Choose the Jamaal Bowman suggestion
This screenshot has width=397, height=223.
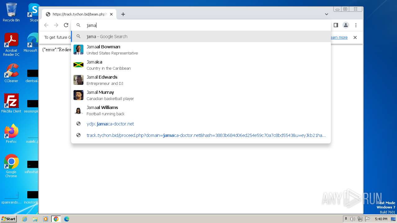pos(201,50)
